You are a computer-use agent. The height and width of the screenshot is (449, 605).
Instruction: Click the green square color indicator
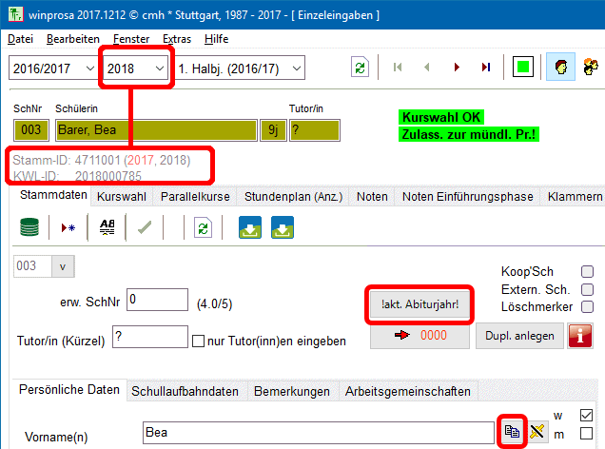[x=522, y=68]
